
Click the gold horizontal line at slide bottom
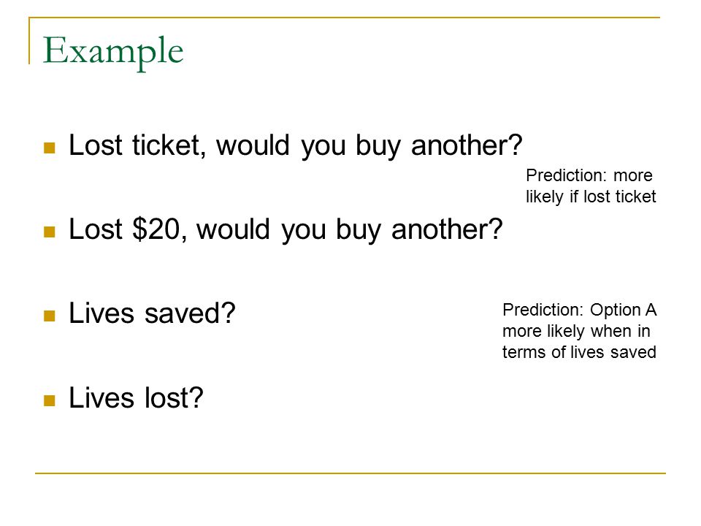350,473
